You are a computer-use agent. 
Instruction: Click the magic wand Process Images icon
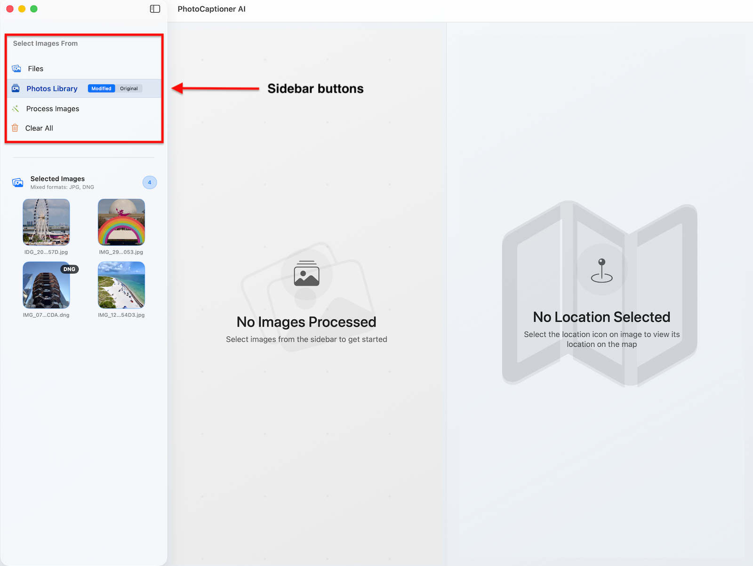(16, 109)
